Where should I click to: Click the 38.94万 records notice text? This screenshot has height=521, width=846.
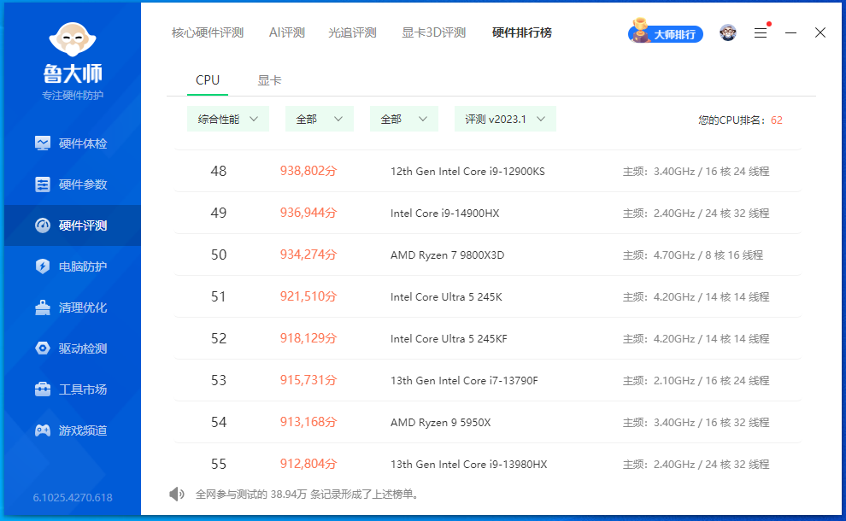tap(308, 494)
